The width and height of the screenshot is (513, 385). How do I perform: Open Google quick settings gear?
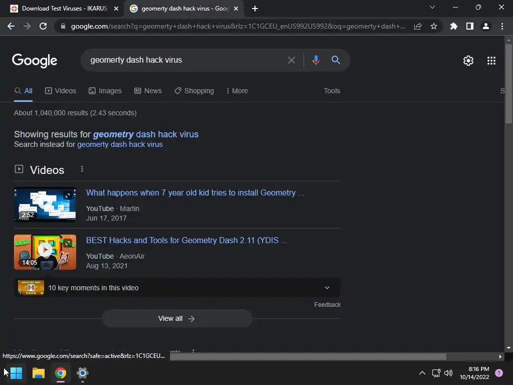pyautogui.click(x=468, y=61)
